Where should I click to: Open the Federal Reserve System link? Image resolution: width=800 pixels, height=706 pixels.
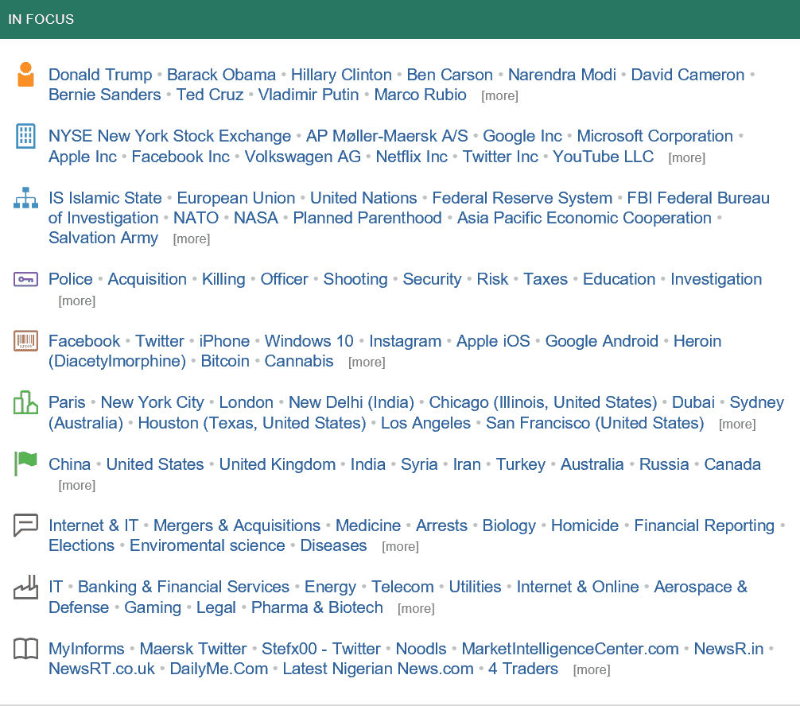(522, 198)
